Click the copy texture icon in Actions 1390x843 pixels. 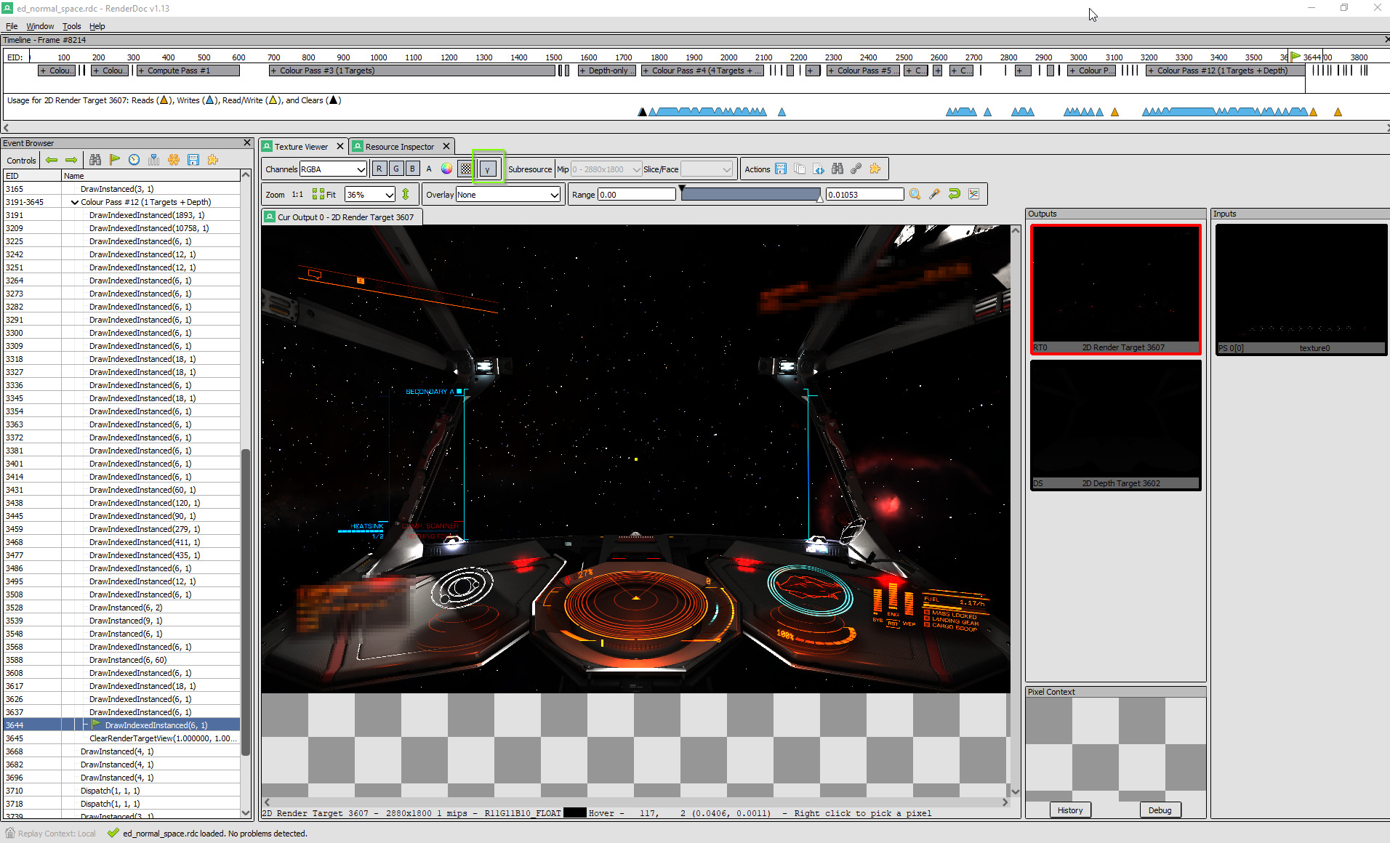click(800, 169)
